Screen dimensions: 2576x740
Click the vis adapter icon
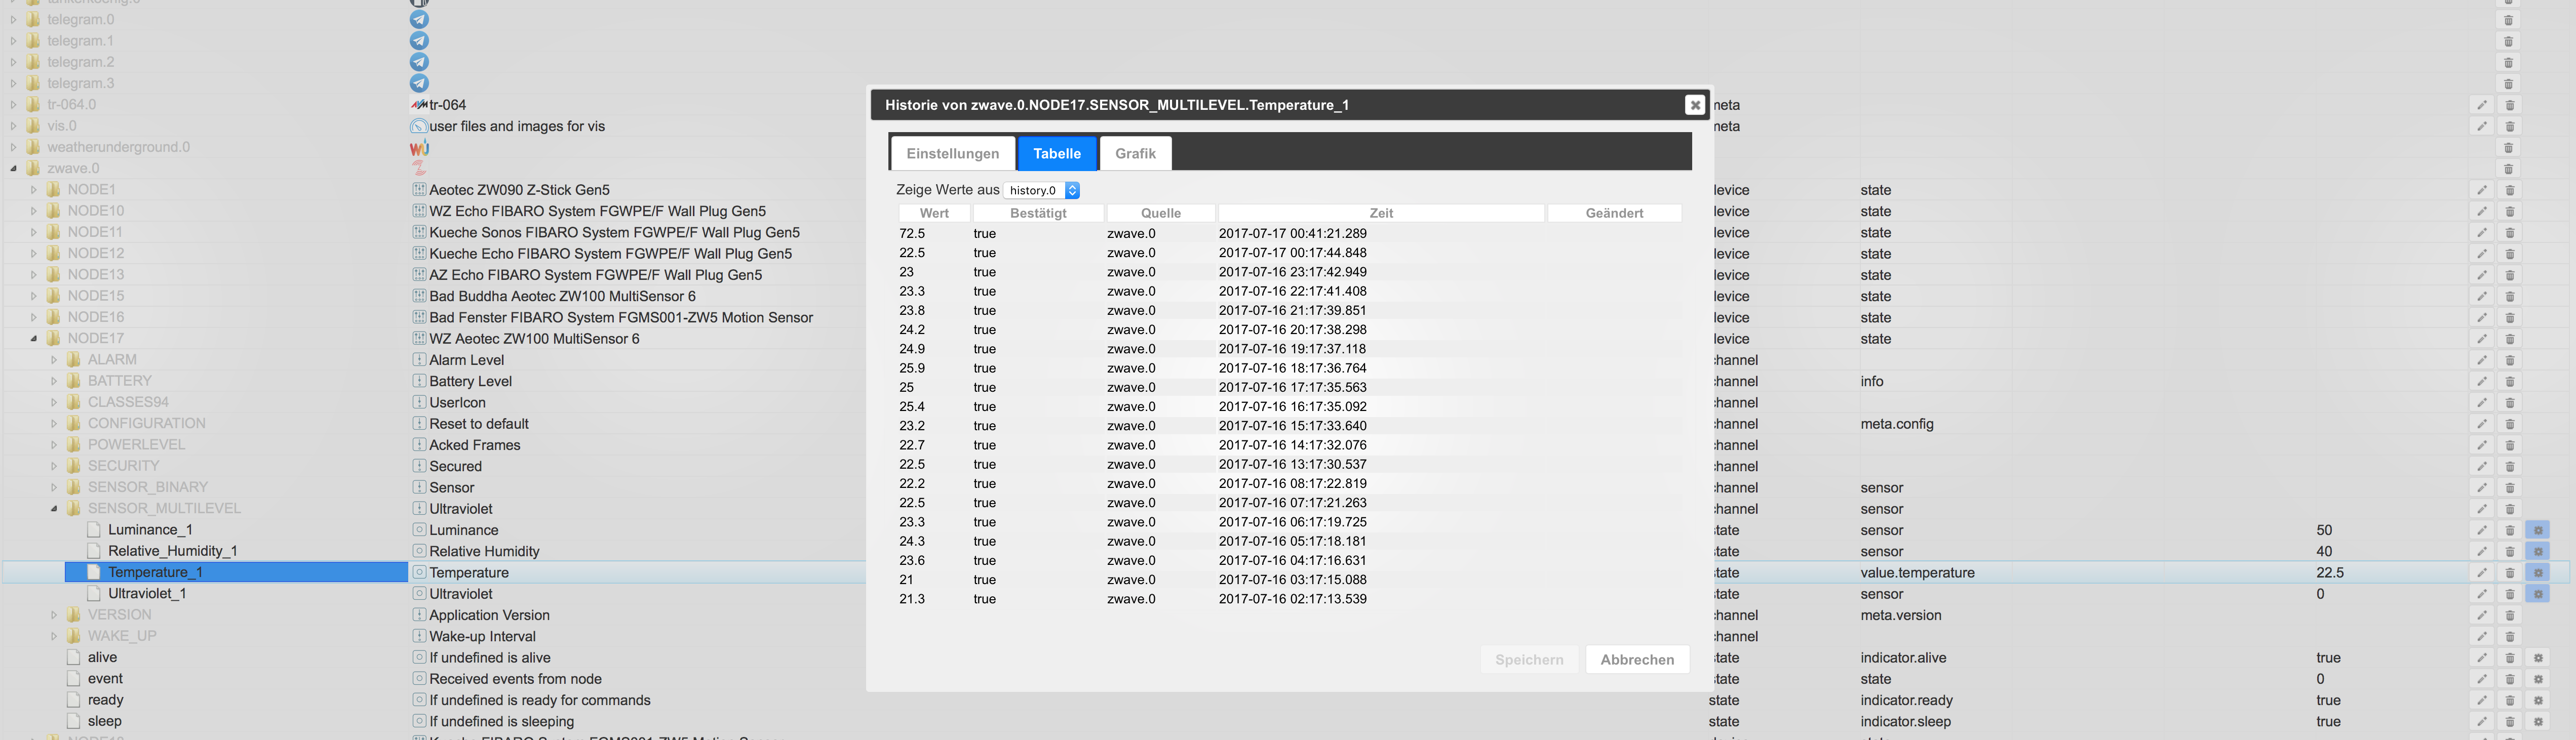[x=420, y=126]
